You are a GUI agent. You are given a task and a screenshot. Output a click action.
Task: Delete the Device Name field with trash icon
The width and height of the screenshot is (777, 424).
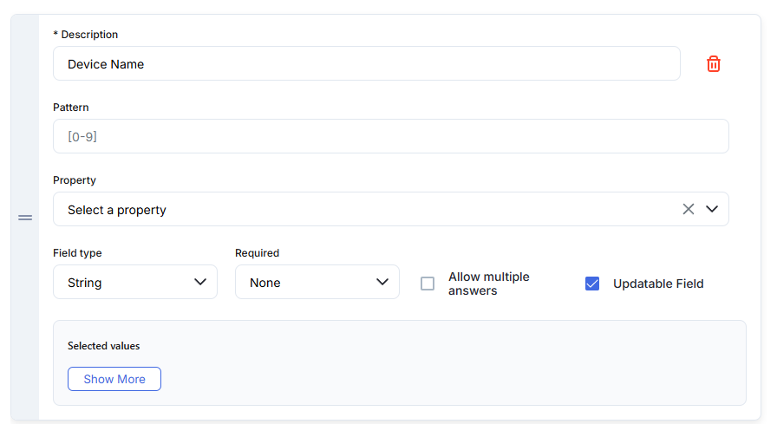(x=714, y=64)
